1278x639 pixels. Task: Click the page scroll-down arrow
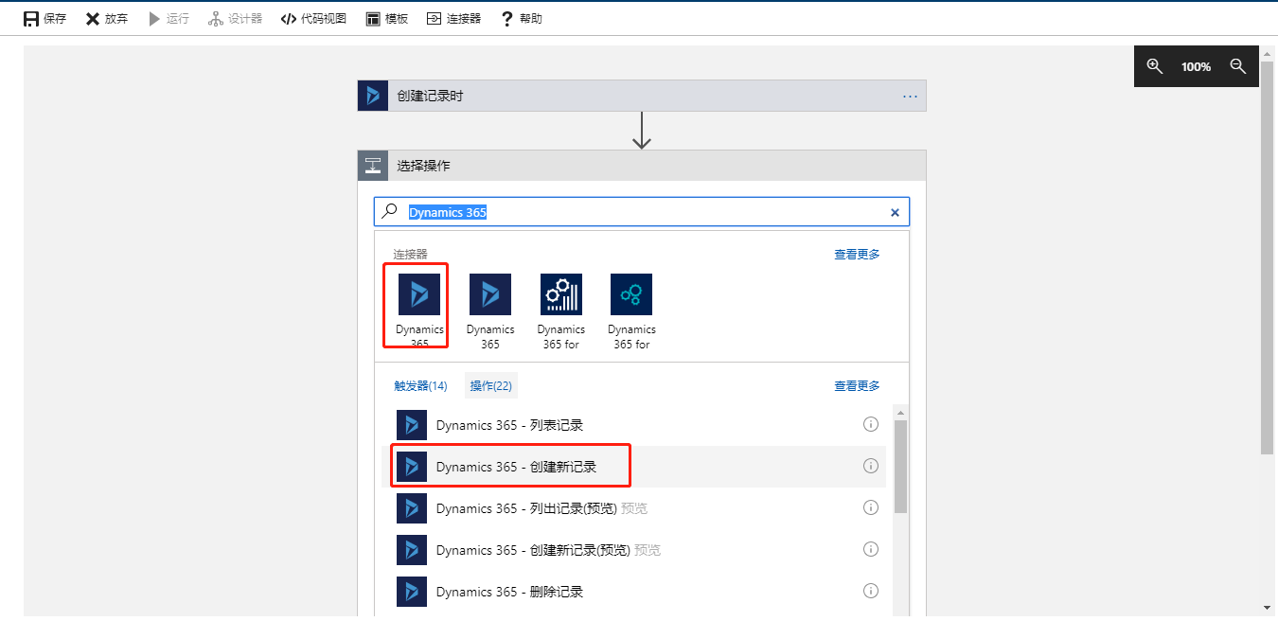point(1268,608)
